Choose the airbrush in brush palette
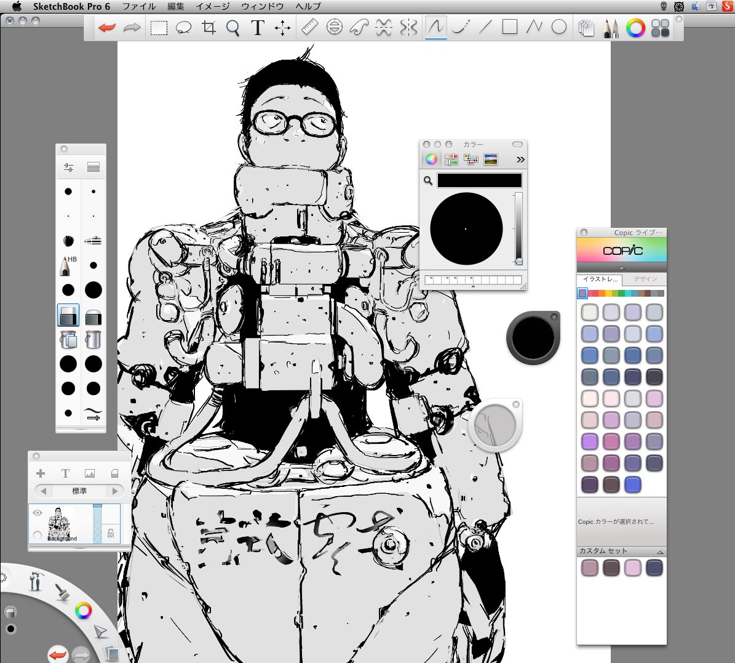Image resolution: width=735 pixels, height=663 pixels. [x=93, y=241]
